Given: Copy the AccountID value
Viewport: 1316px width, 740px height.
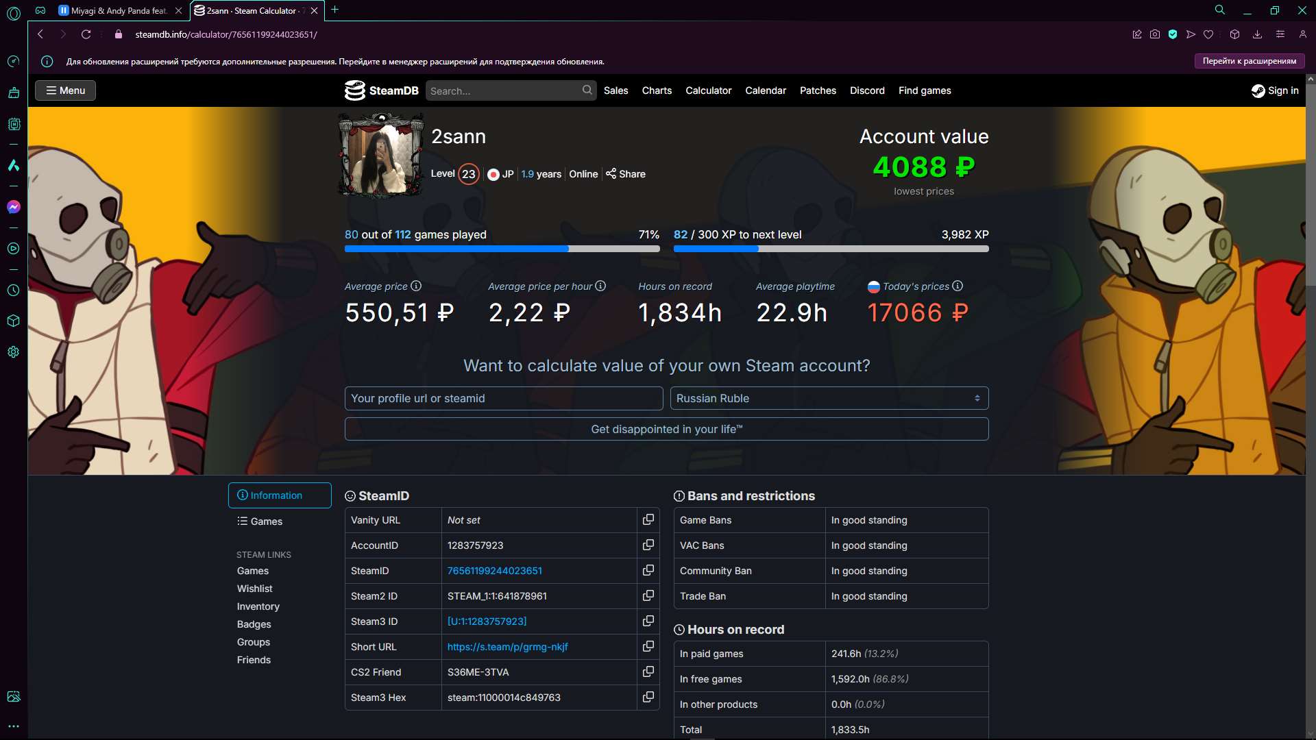Looking at the screenshot, I should tap(648, 545).
